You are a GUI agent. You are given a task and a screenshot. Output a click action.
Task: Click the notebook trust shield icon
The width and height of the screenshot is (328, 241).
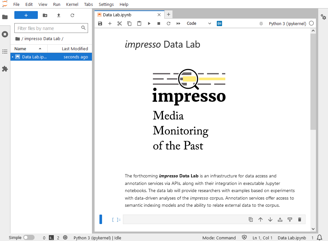pyautogui.click(x=244, y=237)
